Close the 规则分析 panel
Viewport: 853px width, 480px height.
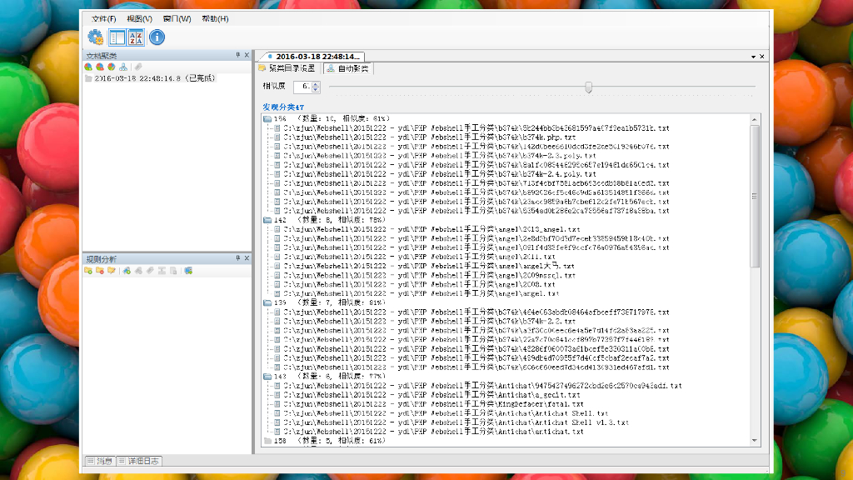tap(246, 258)
